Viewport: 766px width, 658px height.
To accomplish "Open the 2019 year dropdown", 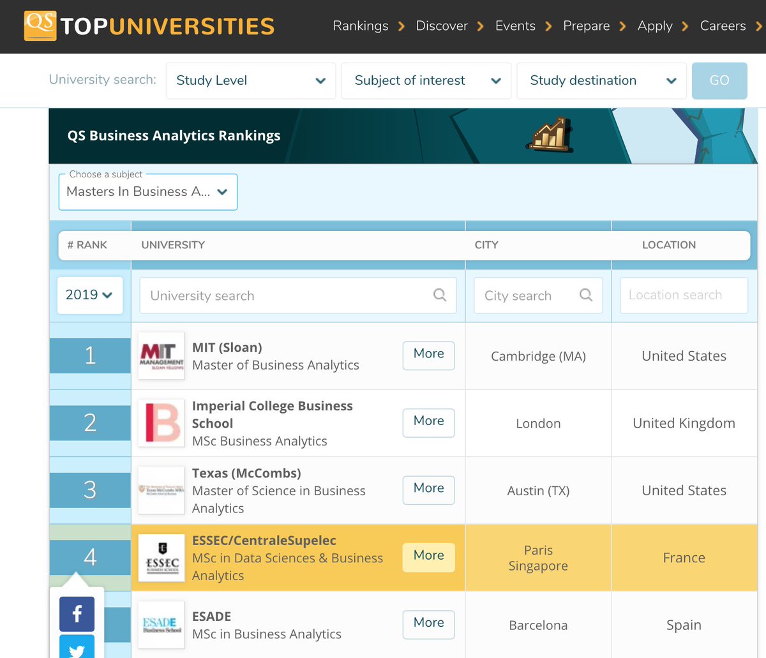I will [x=90, y=295].
